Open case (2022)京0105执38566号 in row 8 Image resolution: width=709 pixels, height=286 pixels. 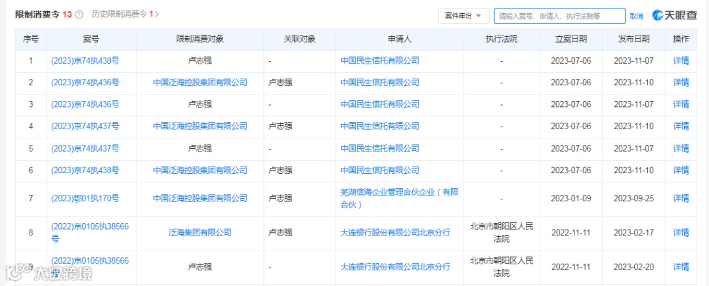90,233
